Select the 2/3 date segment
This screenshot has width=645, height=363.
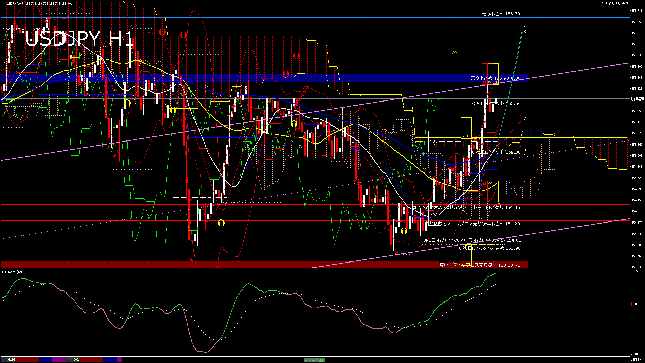(x=76, y=360)
